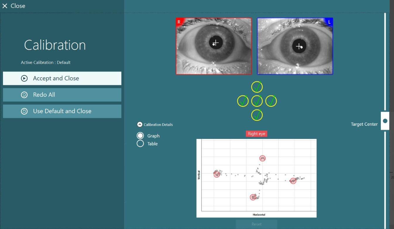Select the center calibration point checkmark

click(257, 101)
